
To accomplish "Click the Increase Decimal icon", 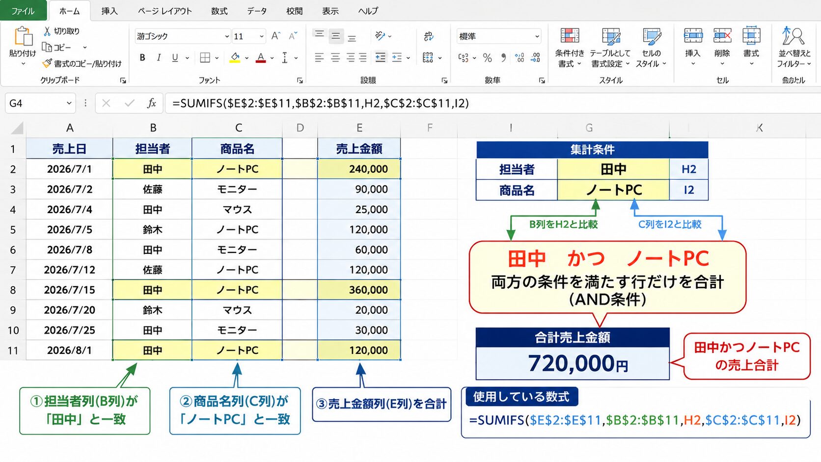I will point(520,57).
